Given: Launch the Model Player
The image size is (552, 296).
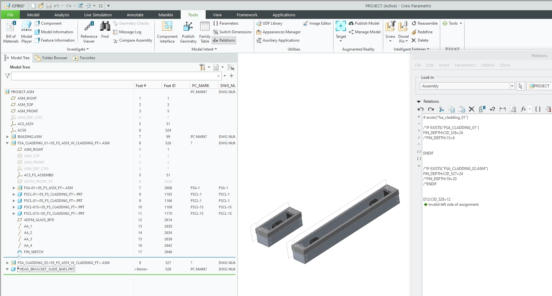Looking at the screenshot, I should (26, 32).
